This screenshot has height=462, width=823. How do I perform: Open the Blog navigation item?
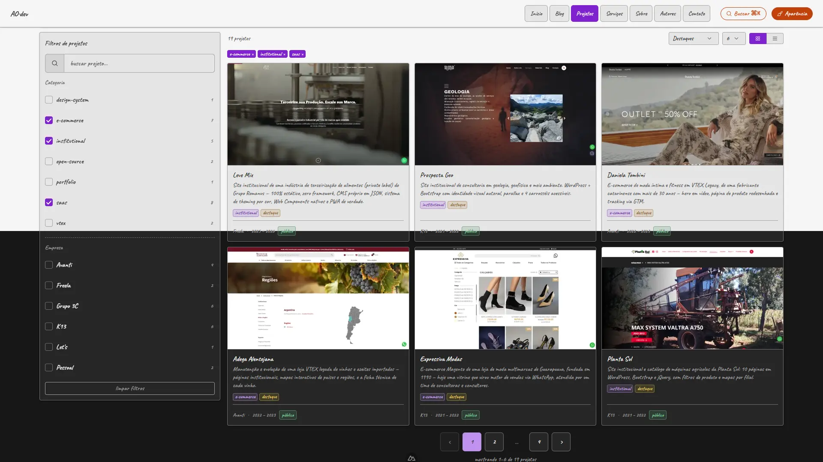[559, 14]
